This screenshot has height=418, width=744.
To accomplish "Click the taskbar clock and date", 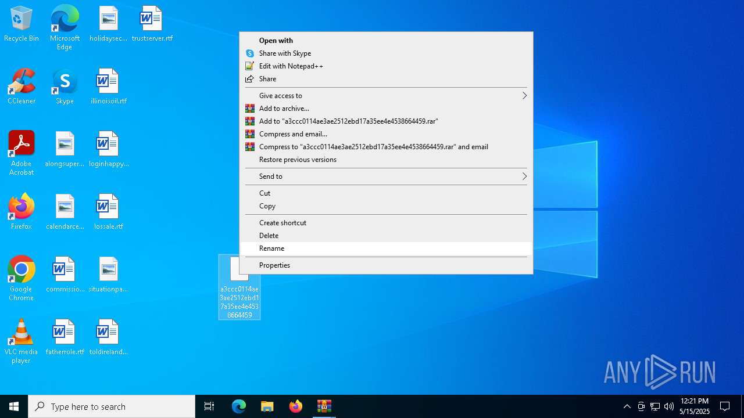I will (695, 406).
